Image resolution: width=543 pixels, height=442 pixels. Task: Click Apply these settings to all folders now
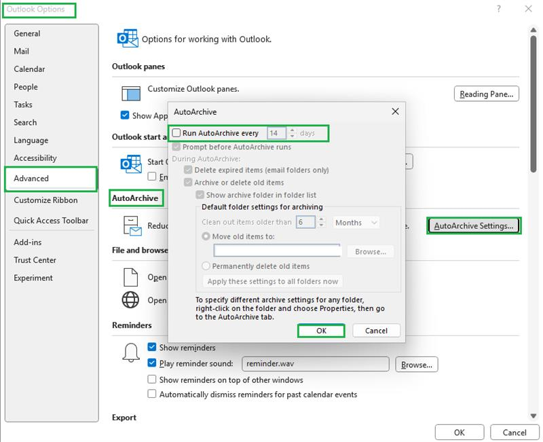click(x=273, y=281)
